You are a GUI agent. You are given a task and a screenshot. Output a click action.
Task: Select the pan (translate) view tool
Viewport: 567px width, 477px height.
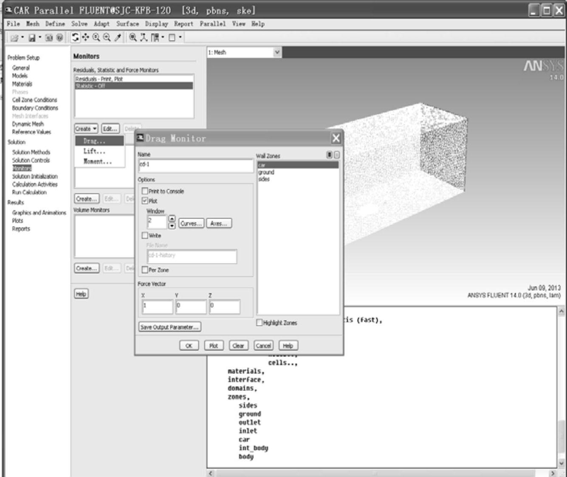pyautogui.click(x=86, y=37)
